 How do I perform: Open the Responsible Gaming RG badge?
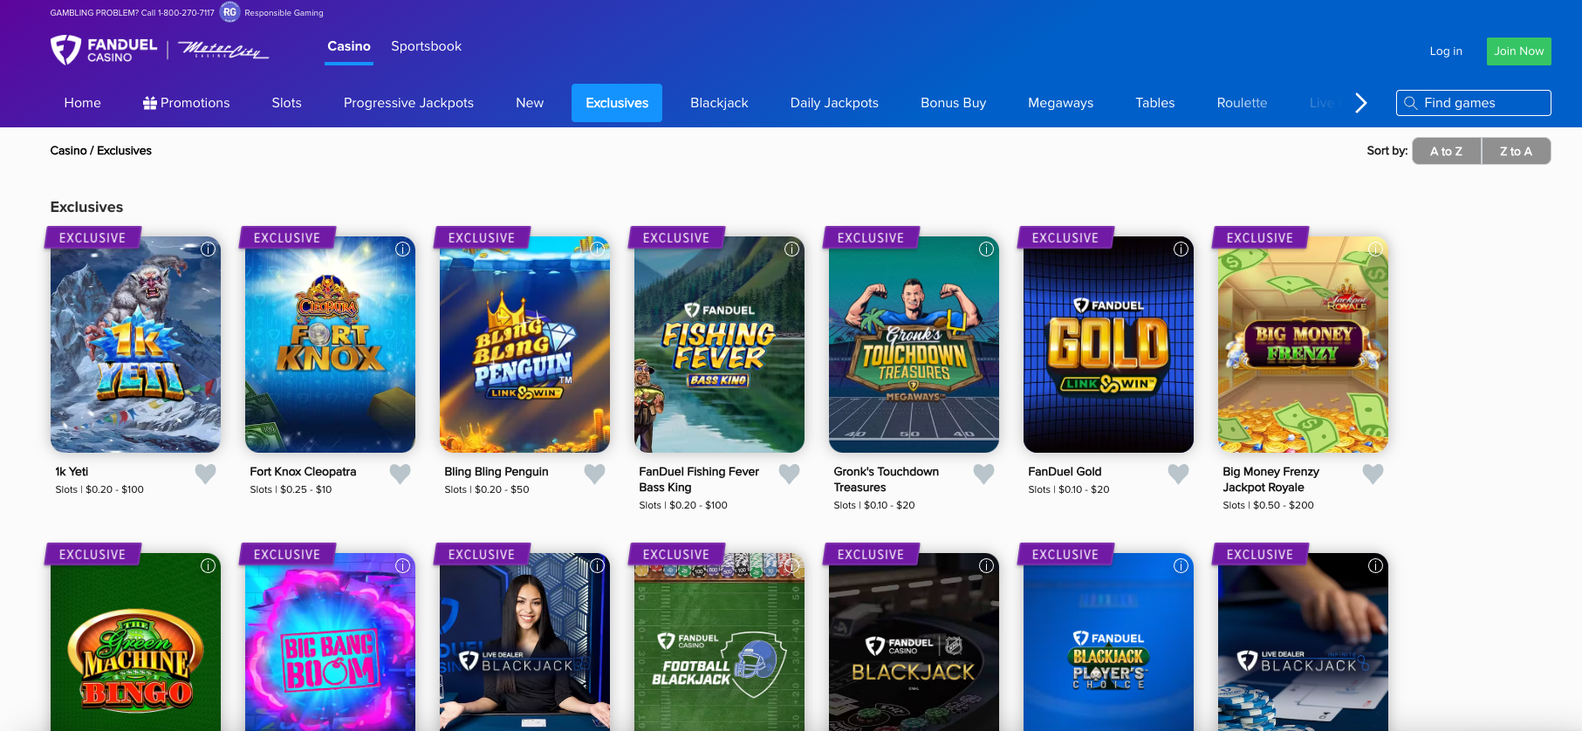click(x=229, y=12)
